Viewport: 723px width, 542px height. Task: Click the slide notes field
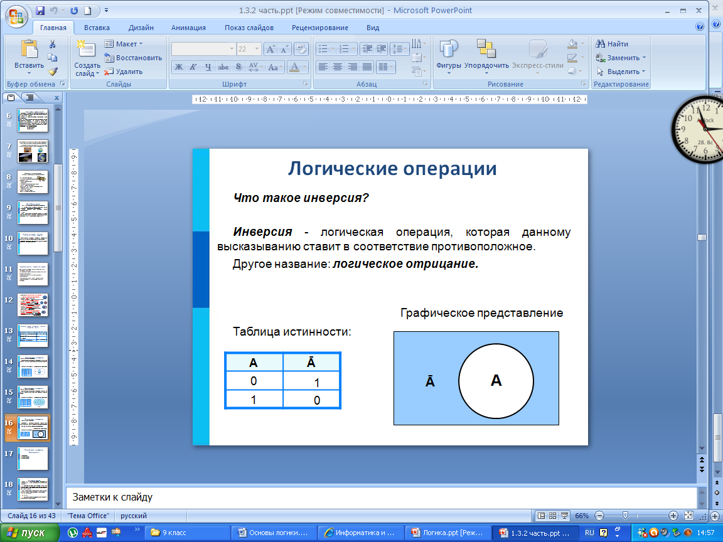[x=381, y=497]
